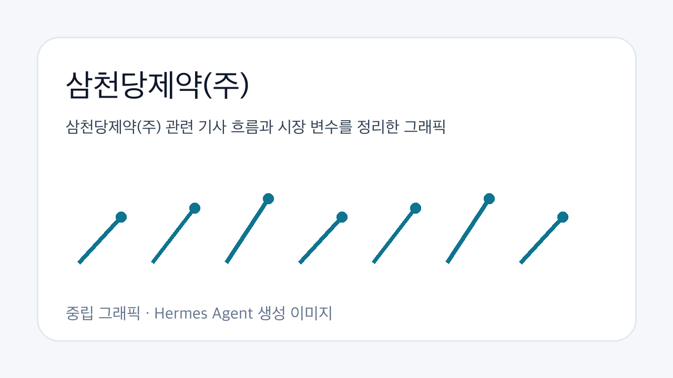Select the sixth teal dot marker from left
This screenshot has width=673, height=378.
point(489,198)
